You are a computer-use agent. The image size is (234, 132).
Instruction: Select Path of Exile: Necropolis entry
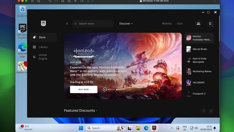tap(199, 60)
